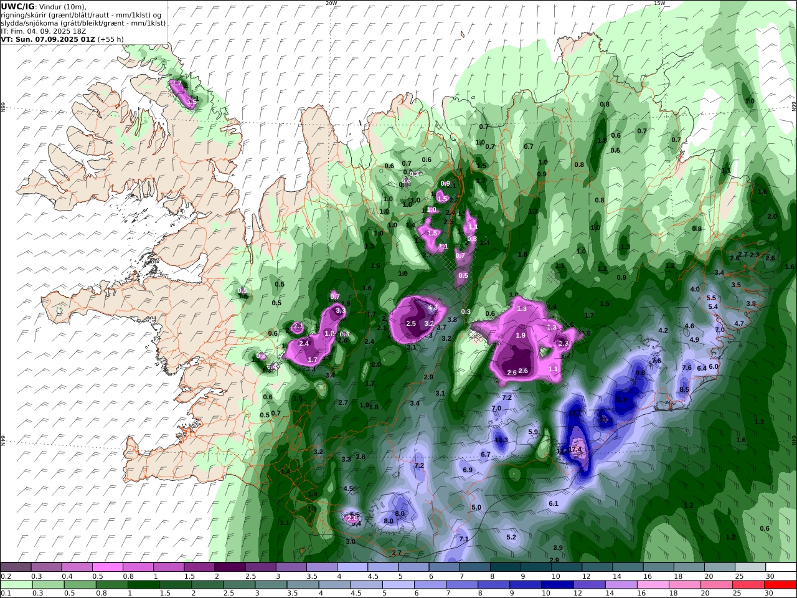The width and height of the screenshot is (797, 598).
Task: Select the 5.4 value in the east
Action: click(714, 306)
